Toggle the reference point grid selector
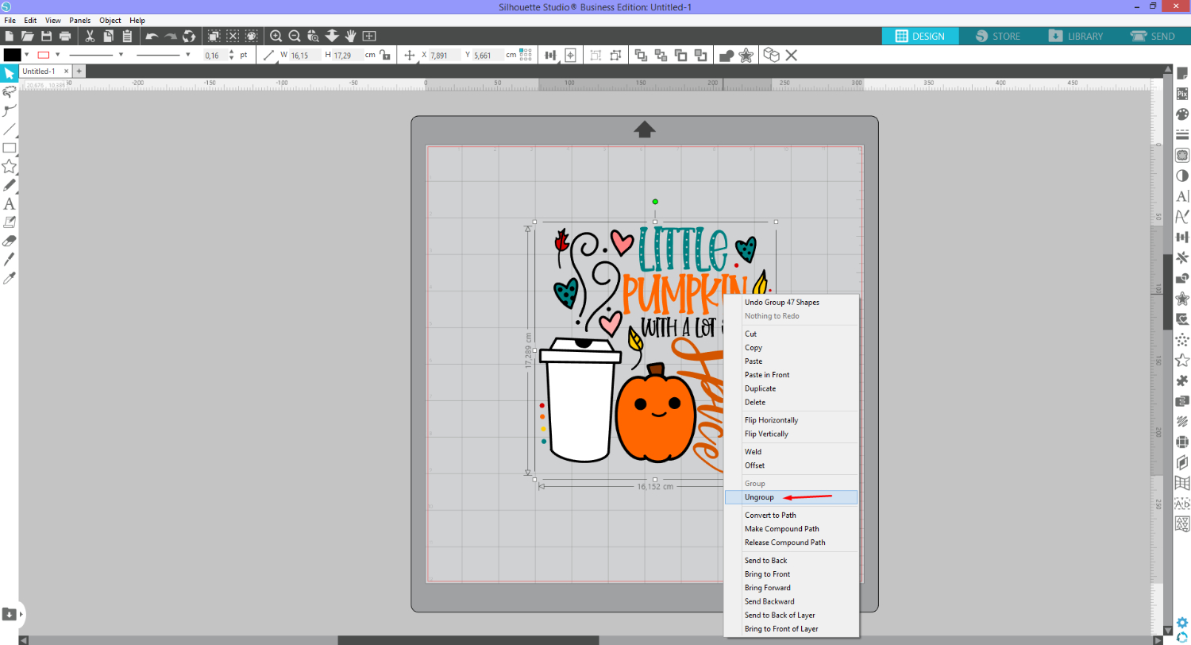The image size is (1191, 645). point(525,55)
